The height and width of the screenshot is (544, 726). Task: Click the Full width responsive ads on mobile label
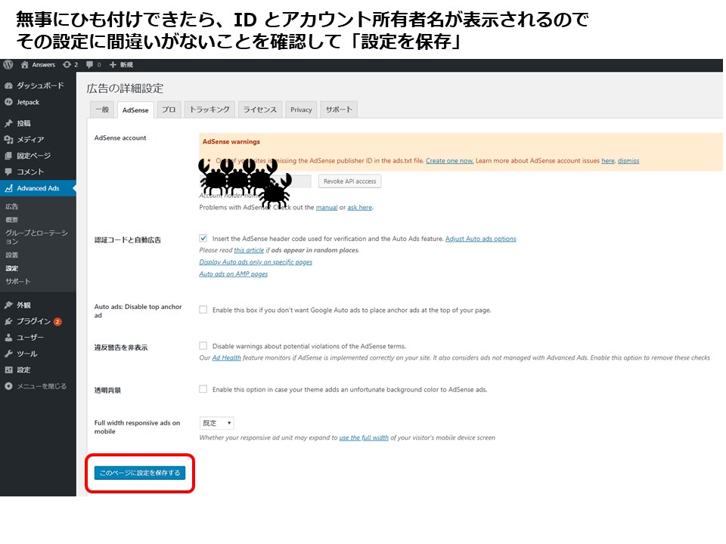[137, 427]
